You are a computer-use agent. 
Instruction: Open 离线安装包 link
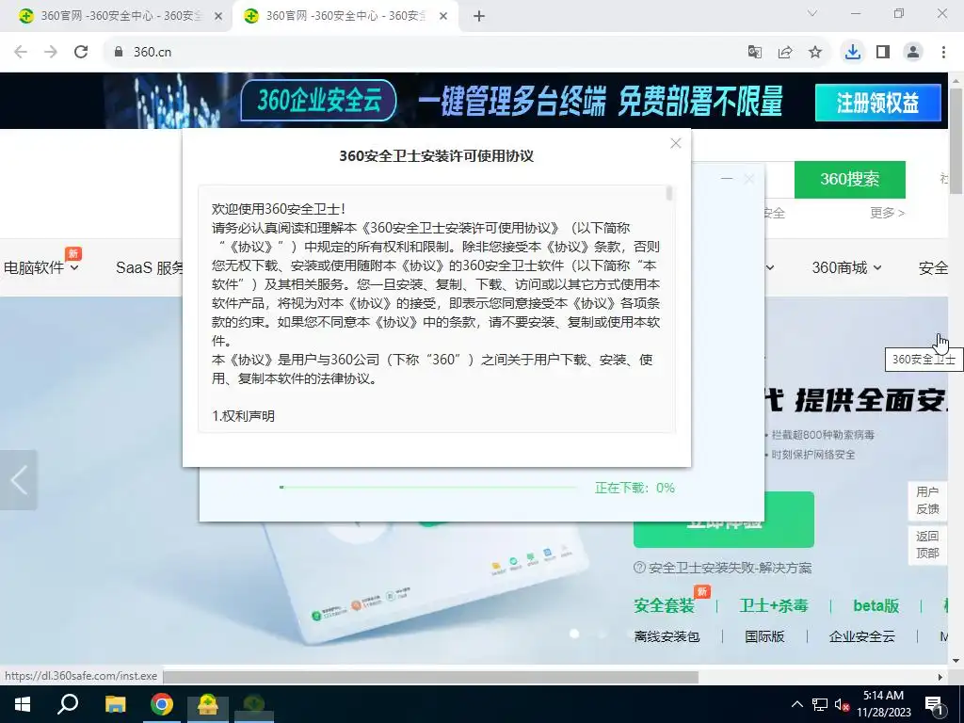[667, 636]
